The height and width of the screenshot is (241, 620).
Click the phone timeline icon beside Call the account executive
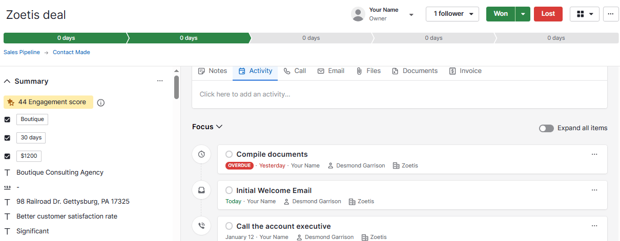(x=201, y=225)
